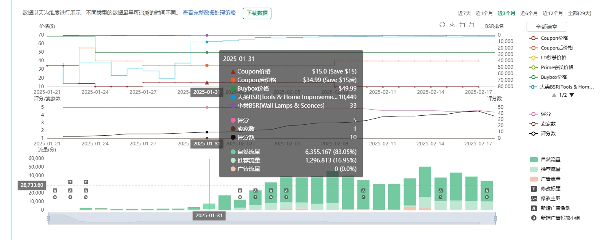
Task: Go to previous legend page arrow
Action: pyautogui.click(x=554, y=95)
